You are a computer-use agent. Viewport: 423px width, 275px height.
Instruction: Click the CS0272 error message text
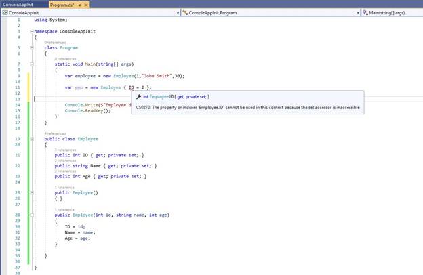coord(247,107)
